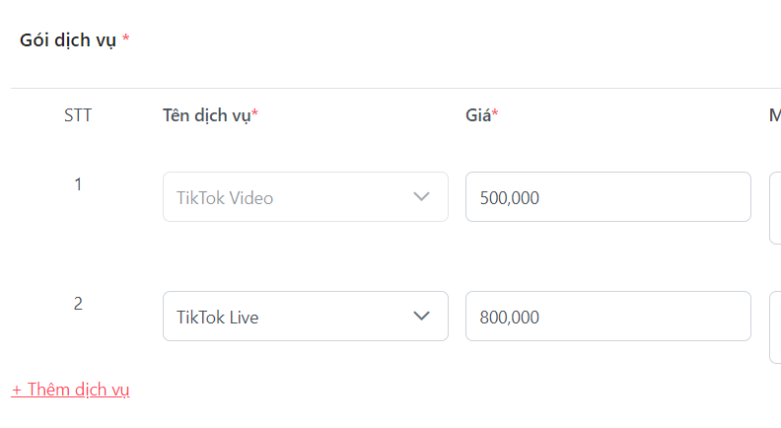Click the chevron arrow in TikTok Video dropdown

[422, 197]
